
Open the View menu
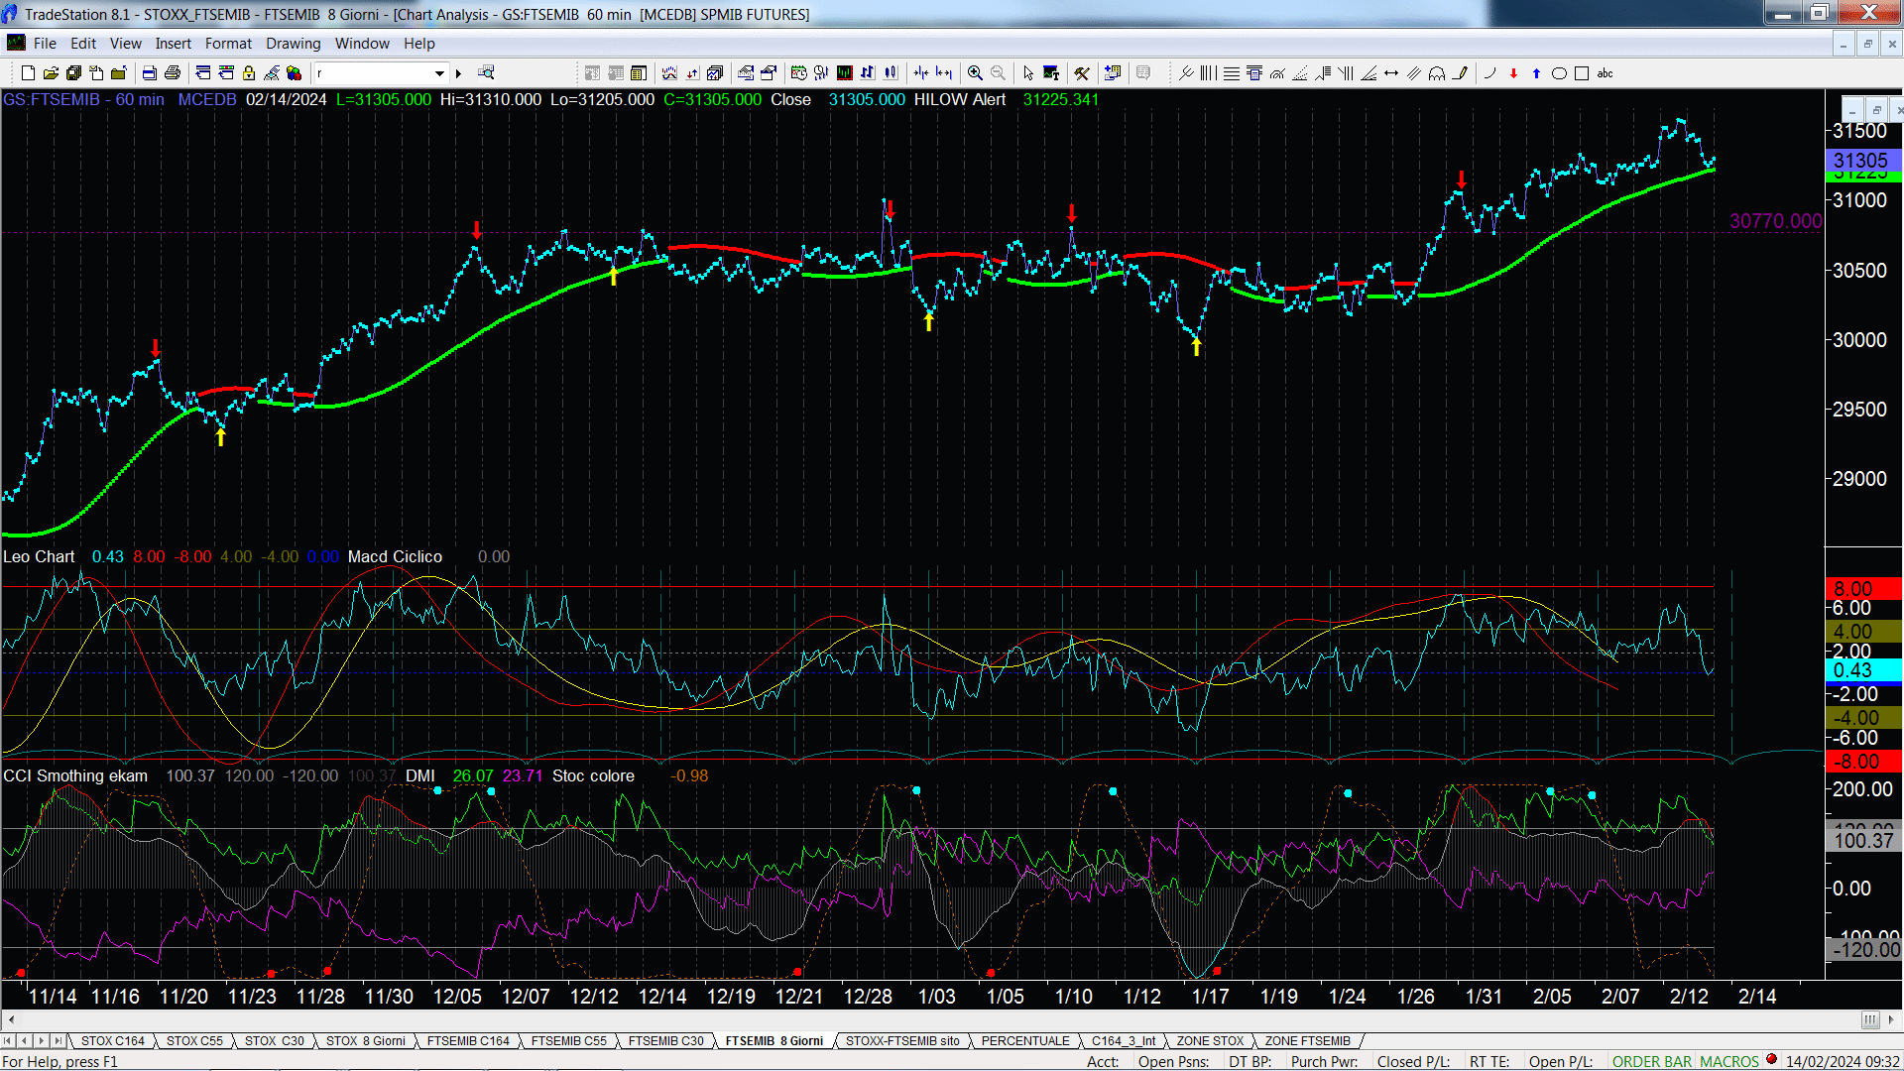[125, 44]
